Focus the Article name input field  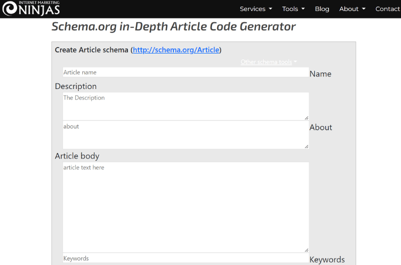(185, 72)
